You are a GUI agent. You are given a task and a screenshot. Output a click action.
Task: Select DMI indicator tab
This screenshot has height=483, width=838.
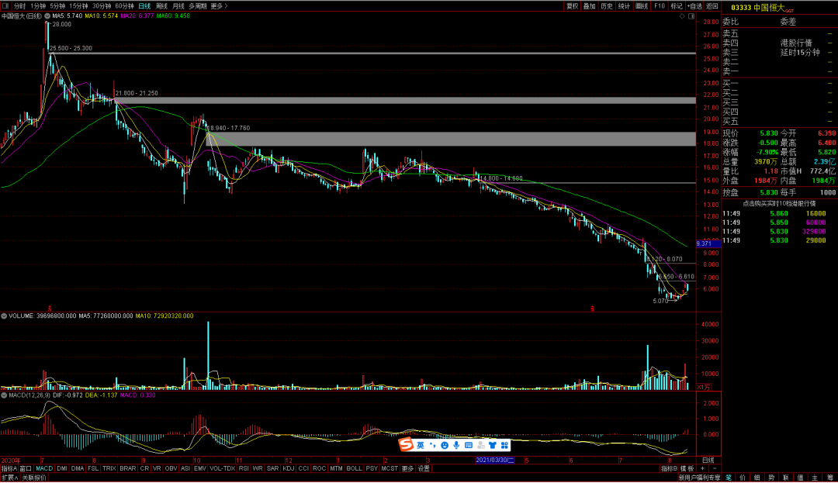point(62,468)
